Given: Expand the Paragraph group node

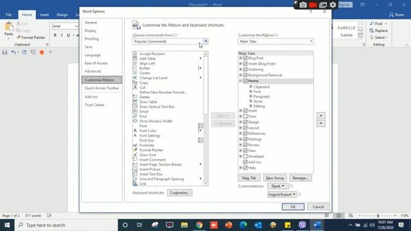Looking at the screenshot, I should pos(251,96).
